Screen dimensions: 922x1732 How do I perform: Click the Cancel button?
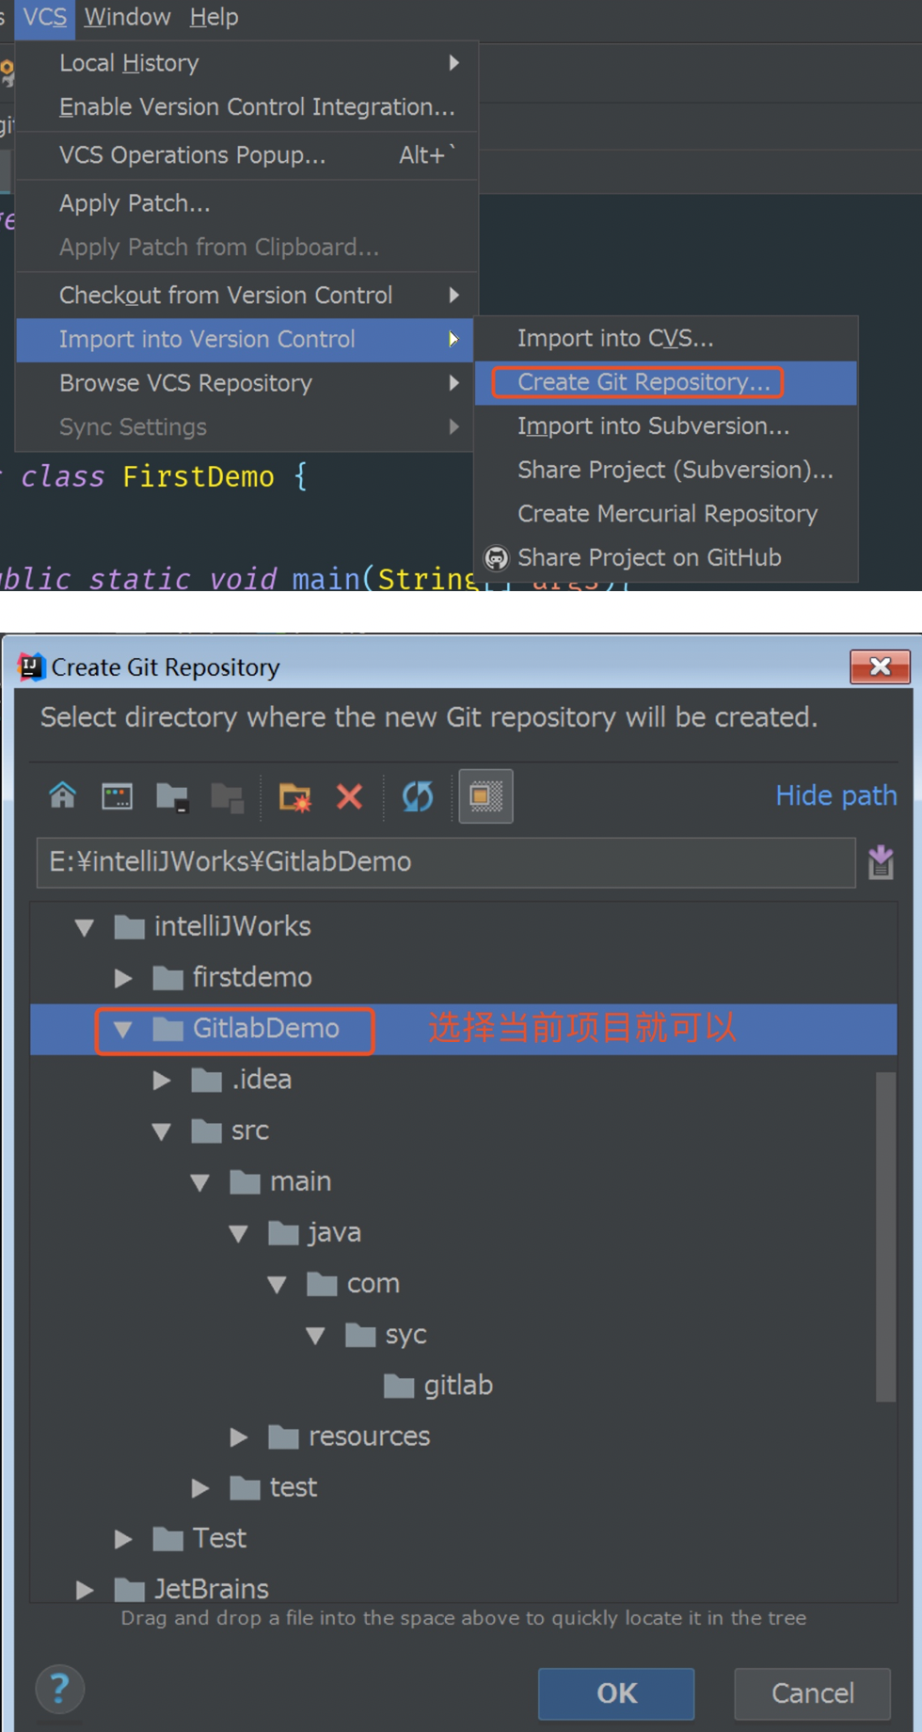813,1693
